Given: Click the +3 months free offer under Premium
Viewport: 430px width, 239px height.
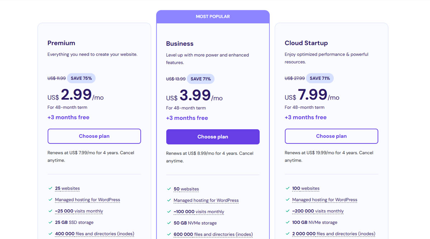Looking at the screenshot, I should [x=68, y=117].
